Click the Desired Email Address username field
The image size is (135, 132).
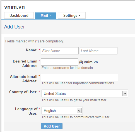(x=59, y=62)
